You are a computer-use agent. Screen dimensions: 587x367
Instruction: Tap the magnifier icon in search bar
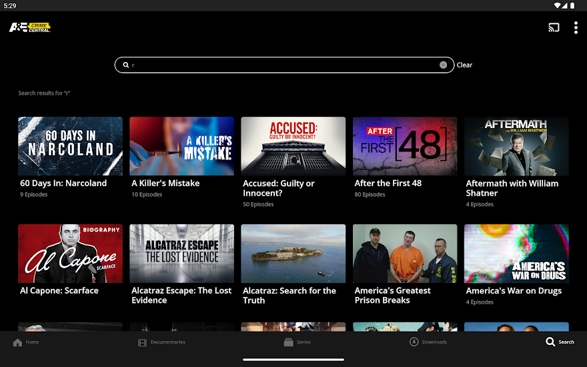click(x=125, y=65)
